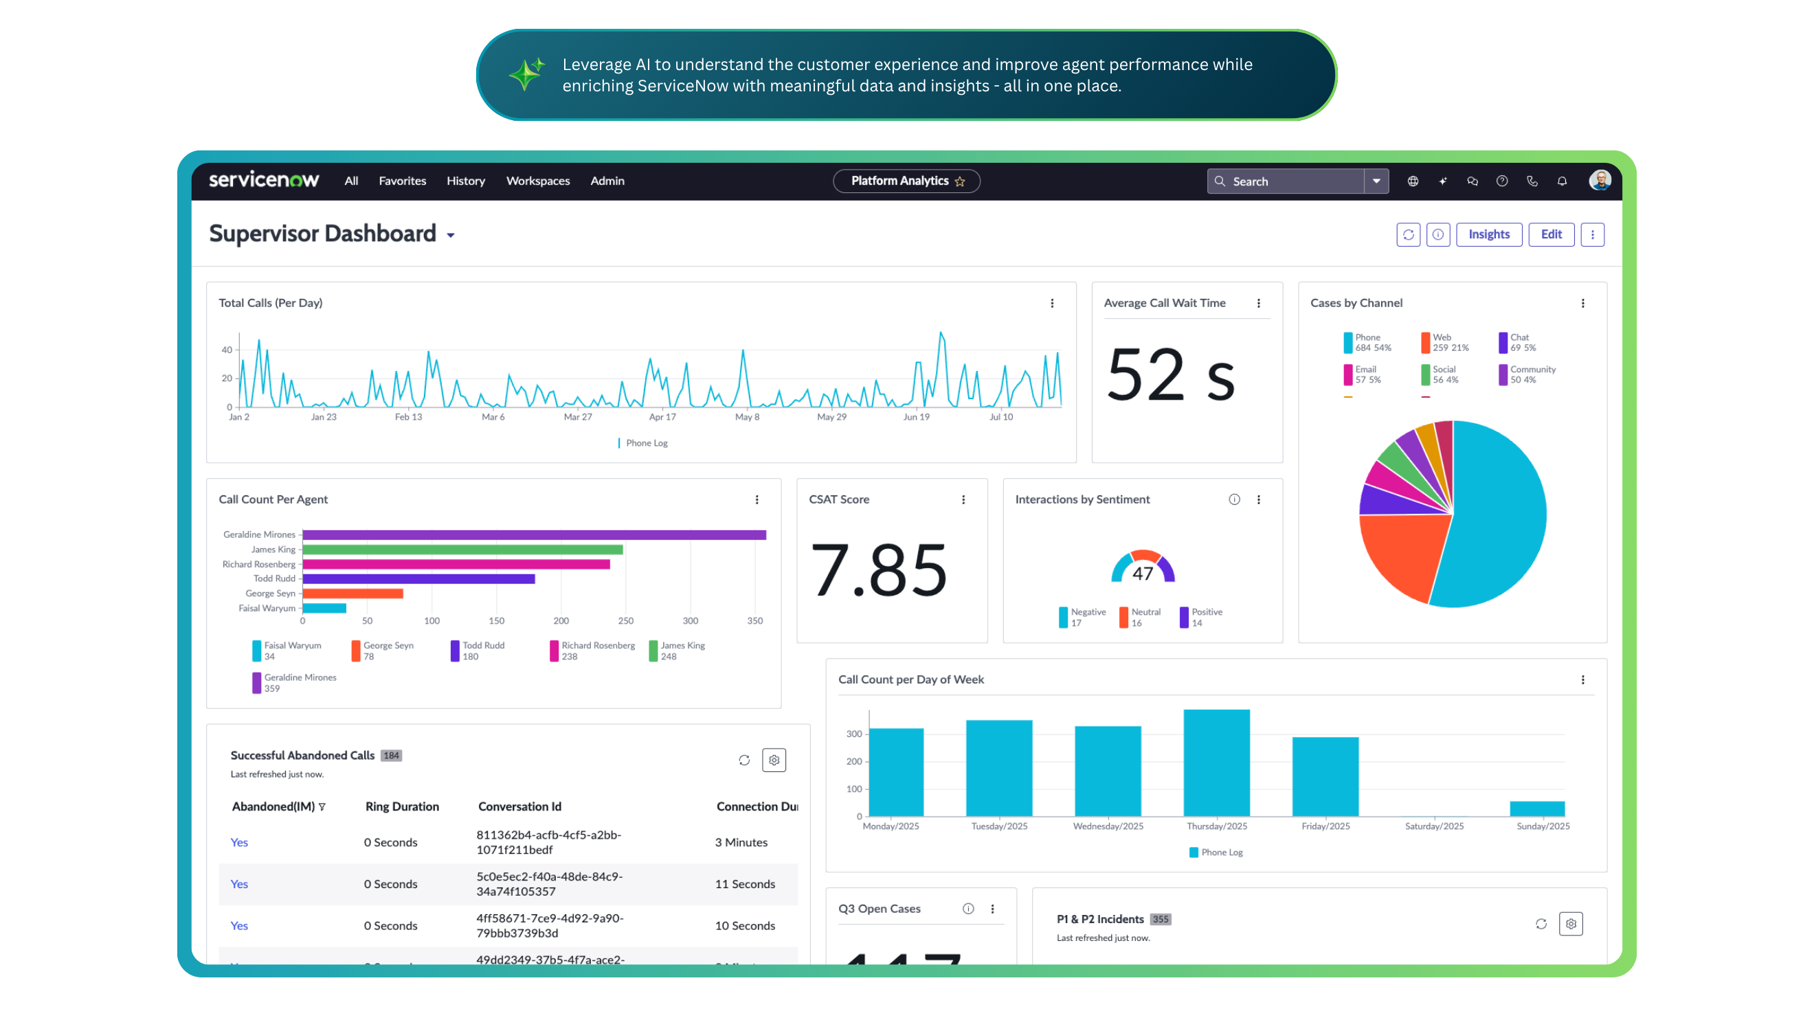Open the notifications bell icon
The width and height of the screenshot is (1814, 1020).
(x=1562, y=181)
